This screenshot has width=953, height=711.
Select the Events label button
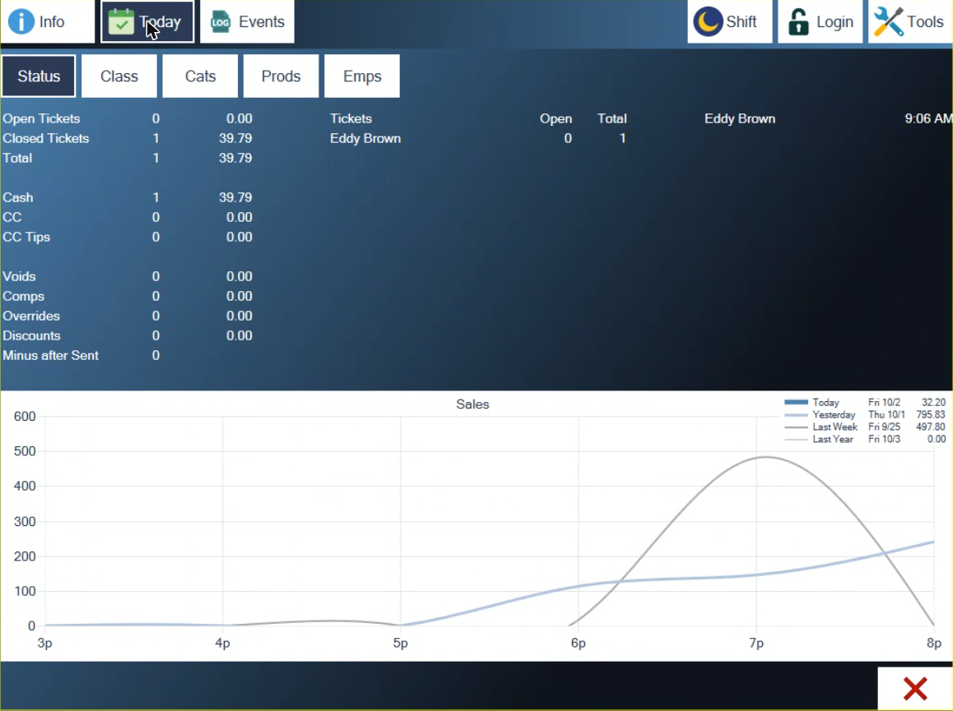(262, 22)
